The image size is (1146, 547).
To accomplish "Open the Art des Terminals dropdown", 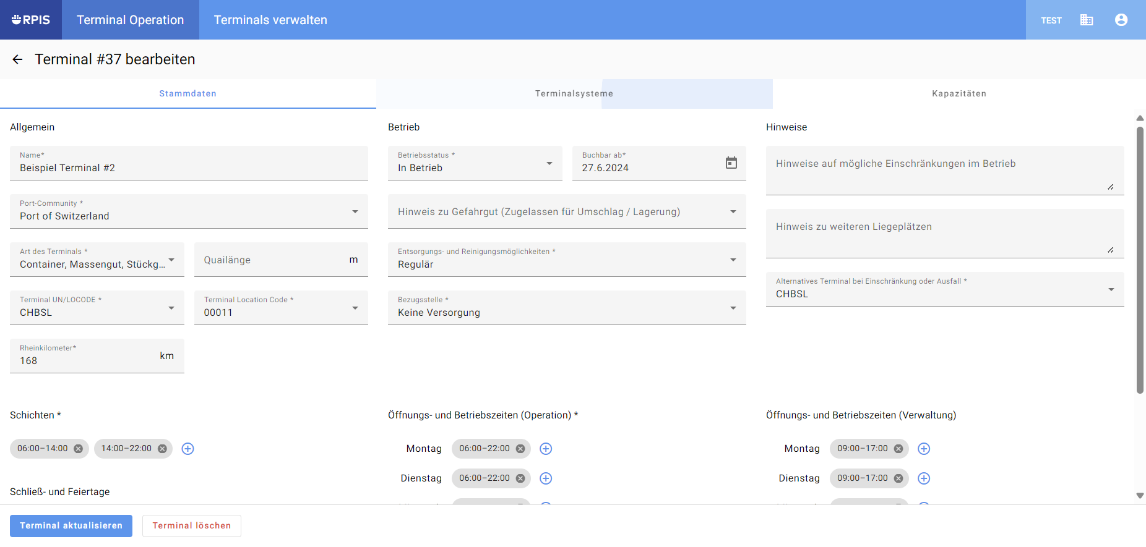I will pos(97,260).
